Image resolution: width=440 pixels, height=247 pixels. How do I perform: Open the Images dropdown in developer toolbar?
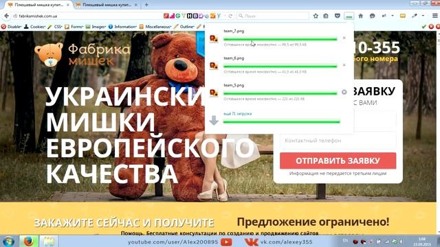(96, 27)
